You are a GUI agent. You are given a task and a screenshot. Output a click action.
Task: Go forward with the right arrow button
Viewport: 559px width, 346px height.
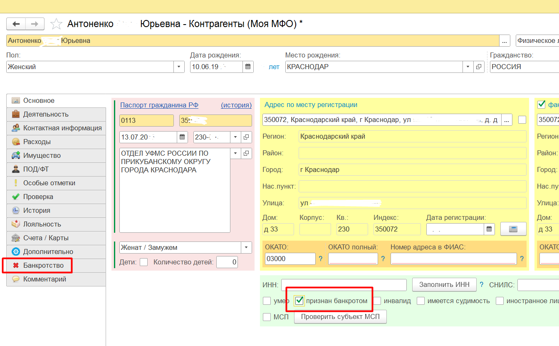click(35, 24)
